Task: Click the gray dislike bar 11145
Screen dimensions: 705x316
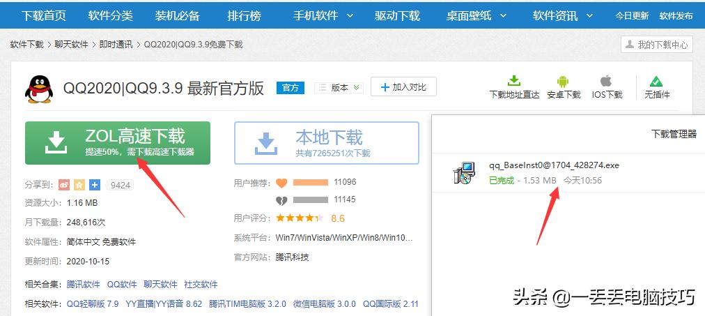Action: [x=311, y=200]
